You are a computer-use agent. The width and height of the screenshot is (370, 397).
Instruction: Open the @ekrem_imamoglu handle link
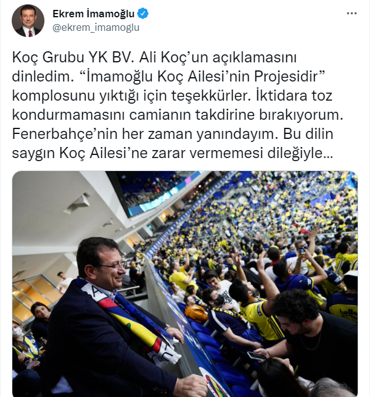pyautogui.click(x=96, y=27)
